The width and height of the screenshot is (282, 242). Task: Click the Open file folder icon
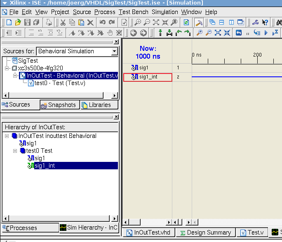point(18,22)
